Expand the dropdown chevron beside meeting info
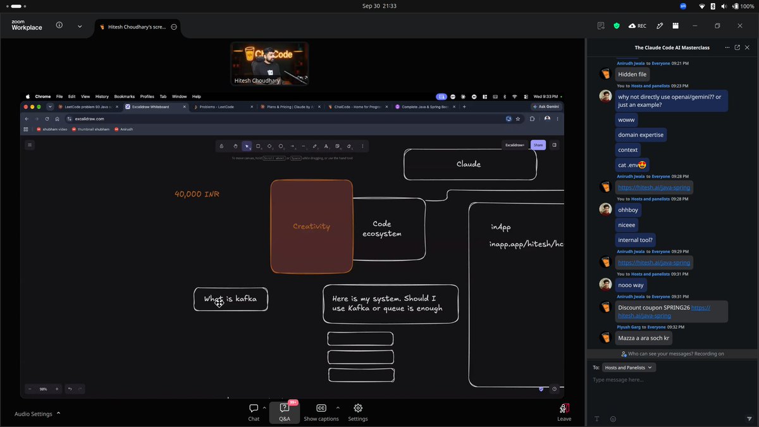 tap(80, 27)
